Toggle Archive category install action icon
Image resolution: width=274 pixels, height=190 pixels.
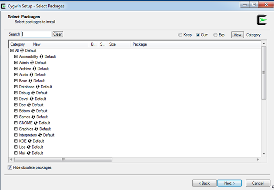34,69
